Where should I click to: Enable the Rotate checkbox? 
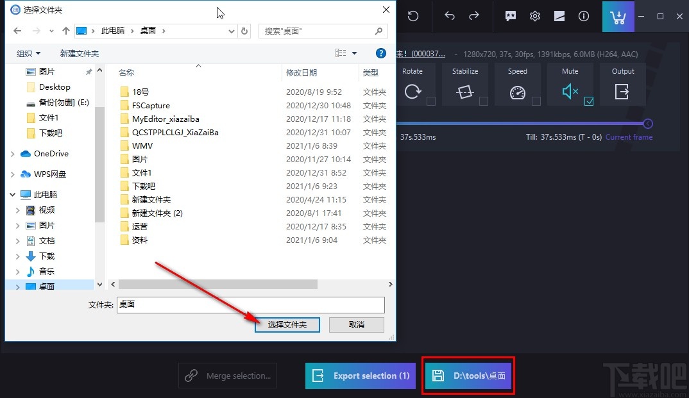430,101
